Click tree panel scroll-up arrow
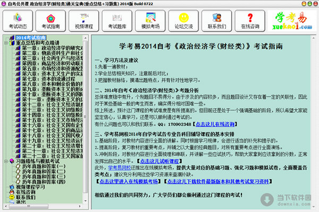Image resolution: width=319 pixels, height=212 pixels. pyautogui.click(x=86, y=38)
